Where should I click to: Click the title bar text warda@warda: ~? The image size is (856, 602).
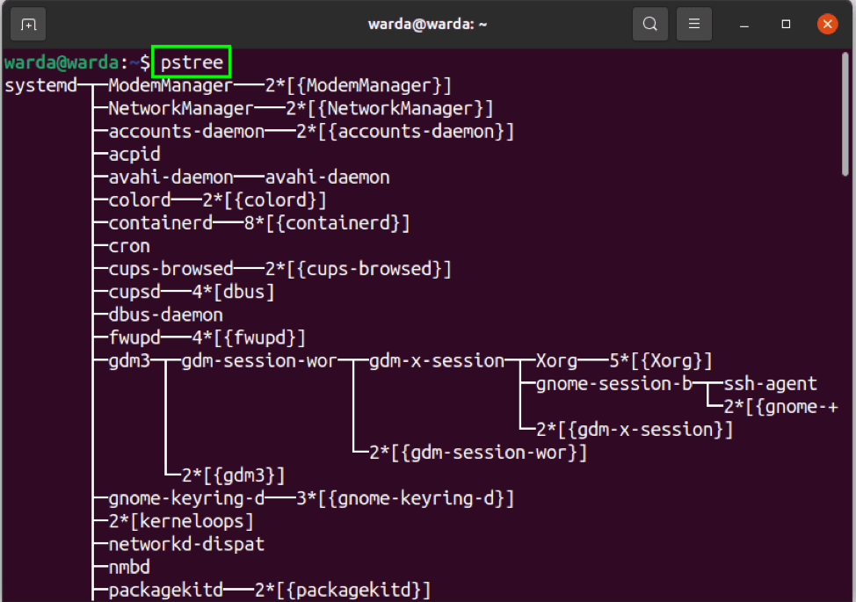[x=428, y=24]
